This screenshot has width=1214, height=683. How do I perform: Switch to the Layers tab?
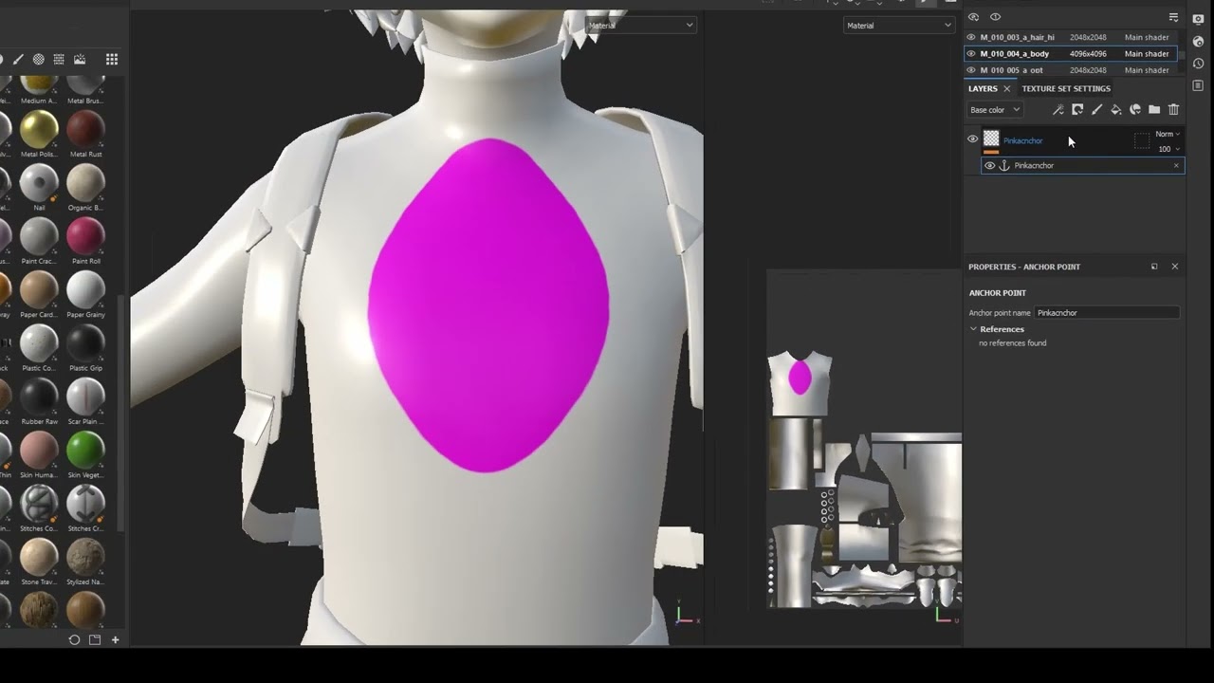[983, 89]
